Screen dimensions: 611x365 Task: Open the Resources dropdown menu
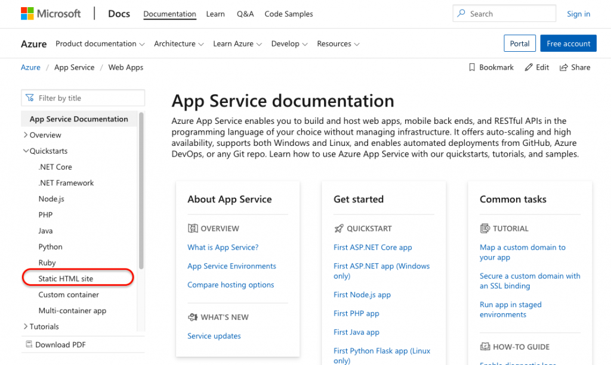[338, 43]
